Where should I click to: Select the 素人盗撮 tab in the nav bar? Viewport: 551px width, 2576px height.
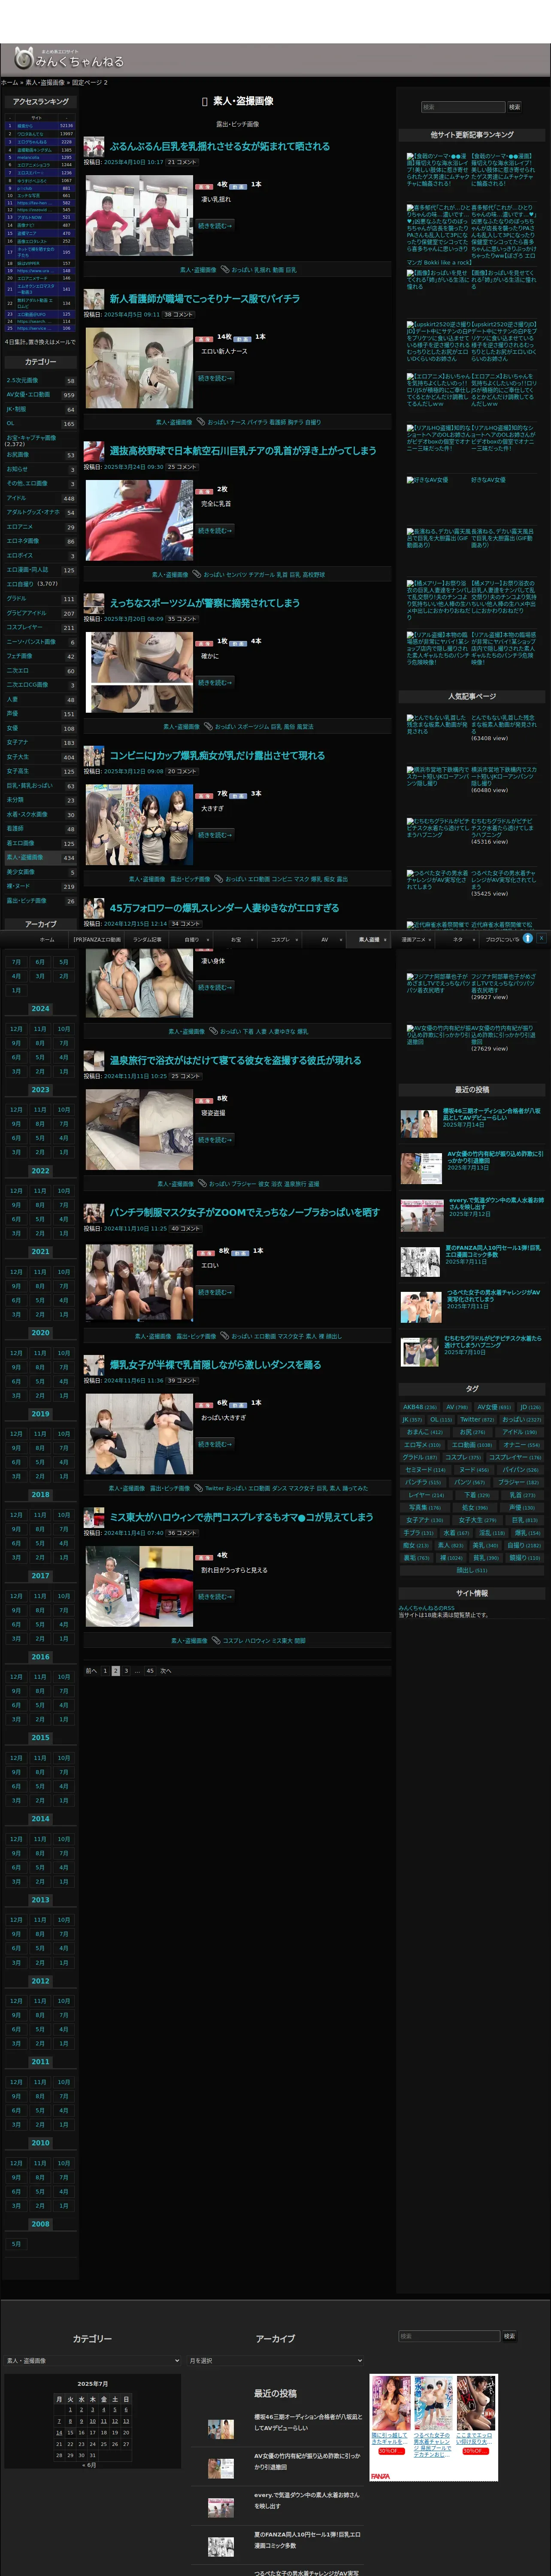point(369,939)
